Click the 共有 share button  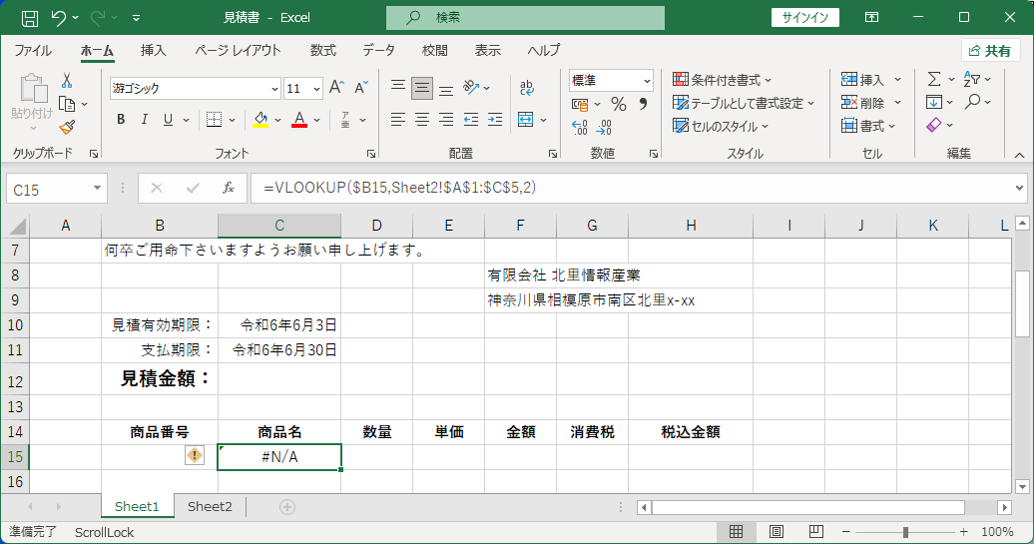991,51
